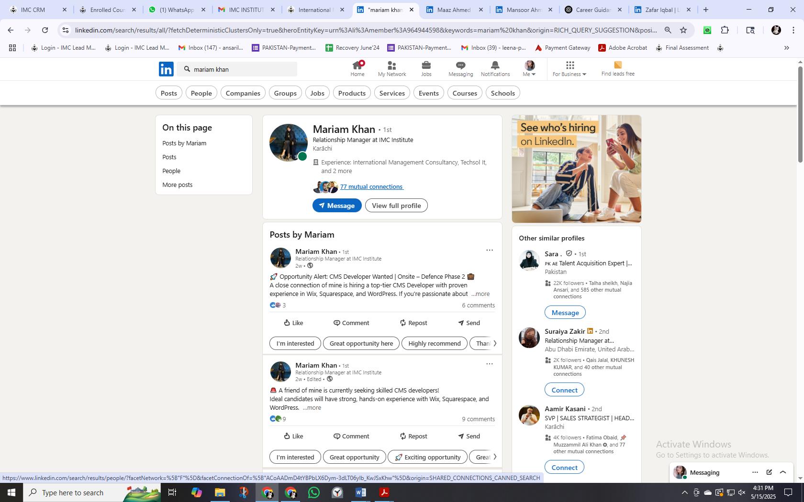Select the People filter pill

(x=201, y=93)
